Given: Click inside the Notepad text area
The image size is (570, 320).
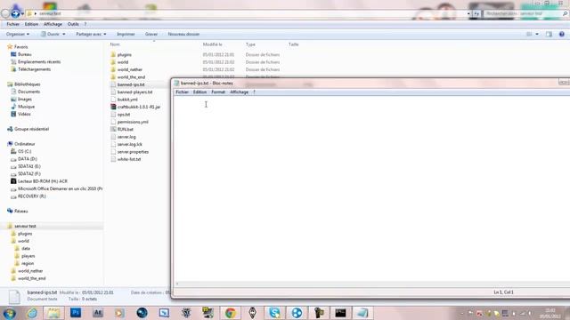Looking at the screenshot, I should [x=371, y=188].
